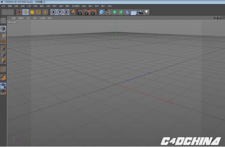Add a light object with bulb icon

click(x=146, y=12)
